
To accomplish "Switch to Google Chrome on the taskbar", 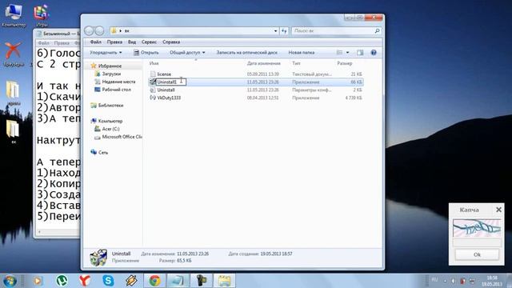I will [154, 281].
